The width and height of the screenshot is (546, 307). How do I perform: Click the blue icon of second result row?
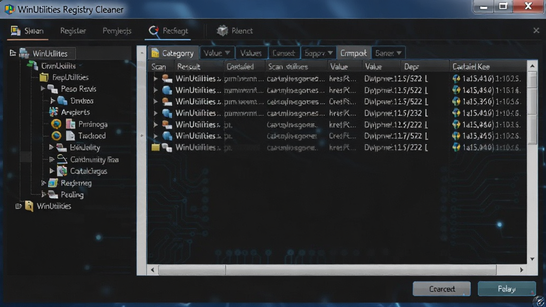(167, 90)
